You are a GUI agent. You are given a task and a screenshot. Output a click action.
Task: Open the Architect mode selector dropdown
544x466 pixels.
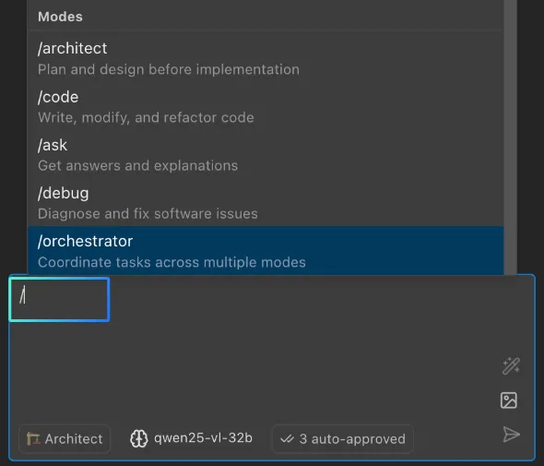pyautogui.click(x=65, y=439)
